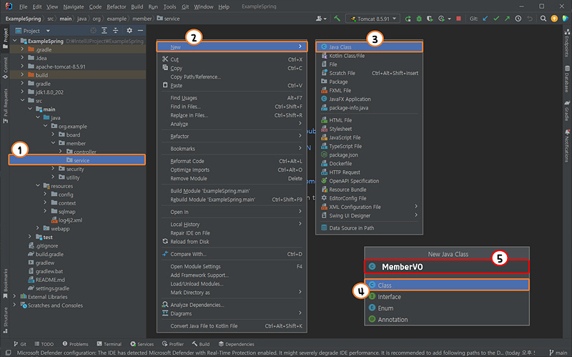
Task: Open the Problems tool window tab
Action: (x=76, y=344)
